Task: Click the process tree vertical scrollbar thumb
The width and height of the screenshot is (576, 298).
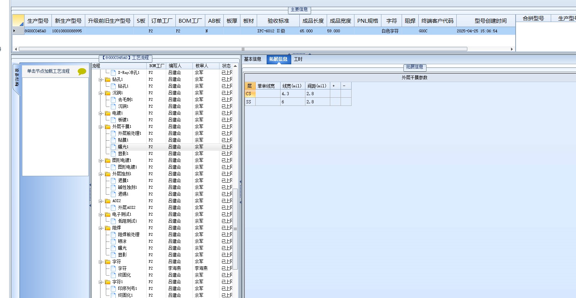Action: [235, 229]
